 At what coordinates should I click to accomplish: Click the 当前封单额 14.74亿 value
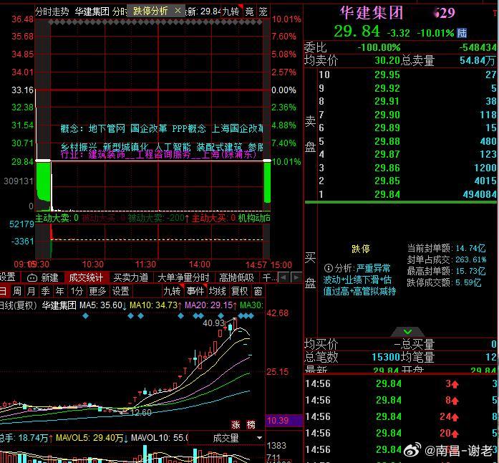470,248
